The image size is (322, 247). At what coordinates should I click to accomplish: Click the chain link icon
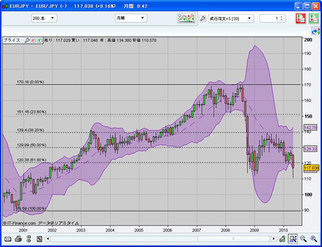(x=28, y=239)
